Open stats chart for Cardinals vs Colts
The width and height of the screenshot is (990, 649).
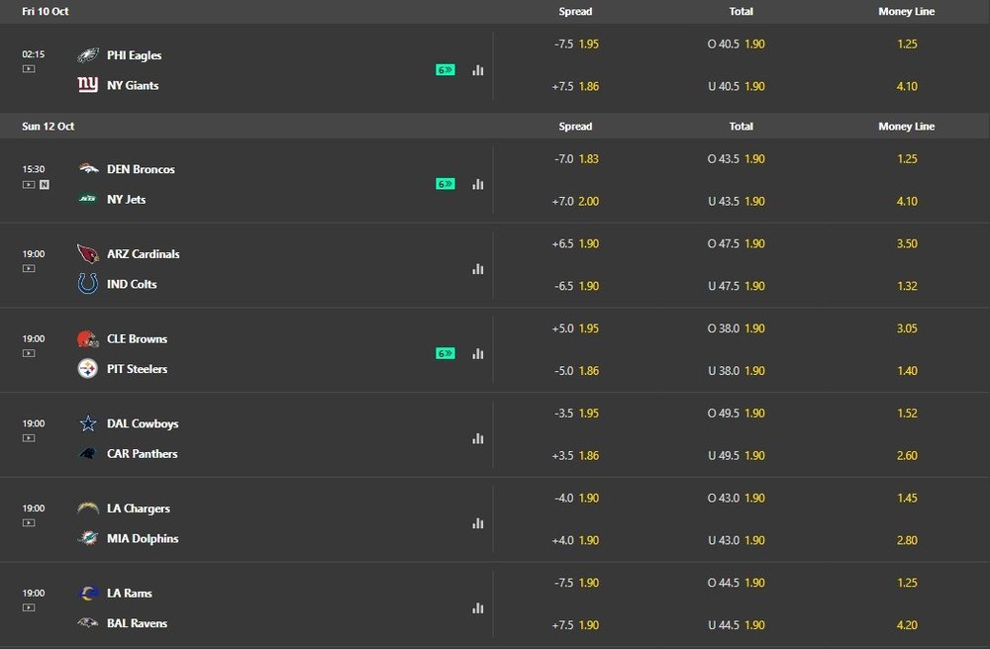click(x=478, y=269)
